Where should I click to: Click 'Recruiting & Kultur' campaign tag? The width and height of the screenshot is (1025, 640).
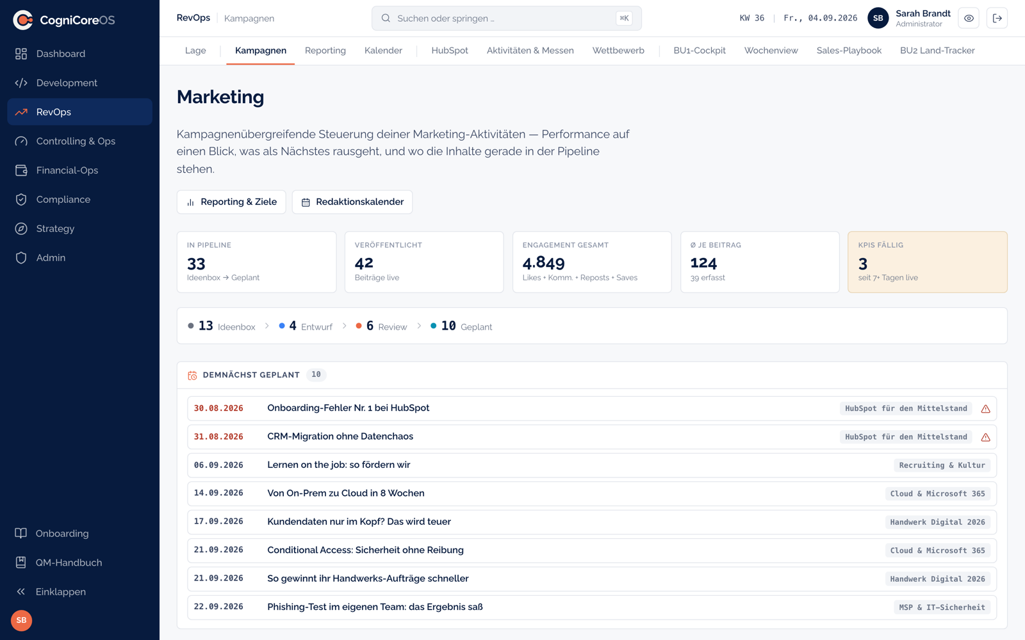point(942,465)
